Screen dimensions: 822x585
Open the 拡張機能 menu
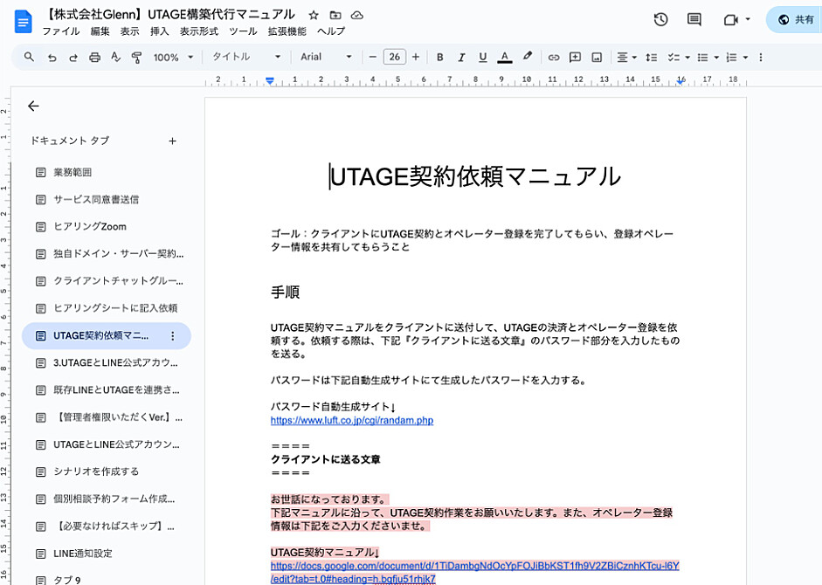(x=287, y=31)
